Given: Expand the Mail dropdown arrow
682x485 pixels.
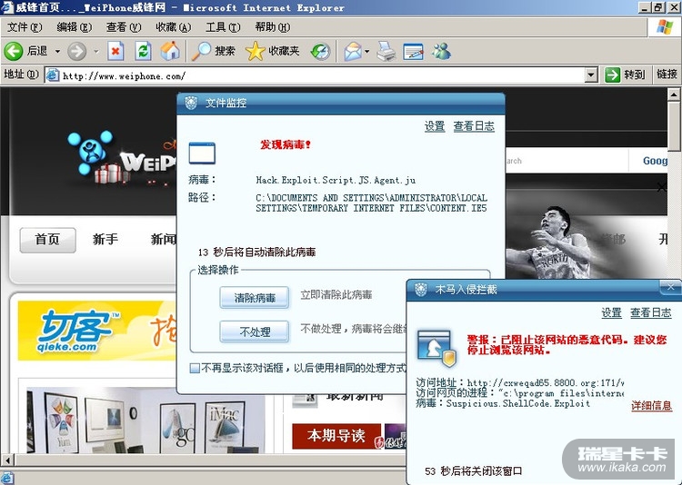Looking at the screenshot, I should point(367,51).
